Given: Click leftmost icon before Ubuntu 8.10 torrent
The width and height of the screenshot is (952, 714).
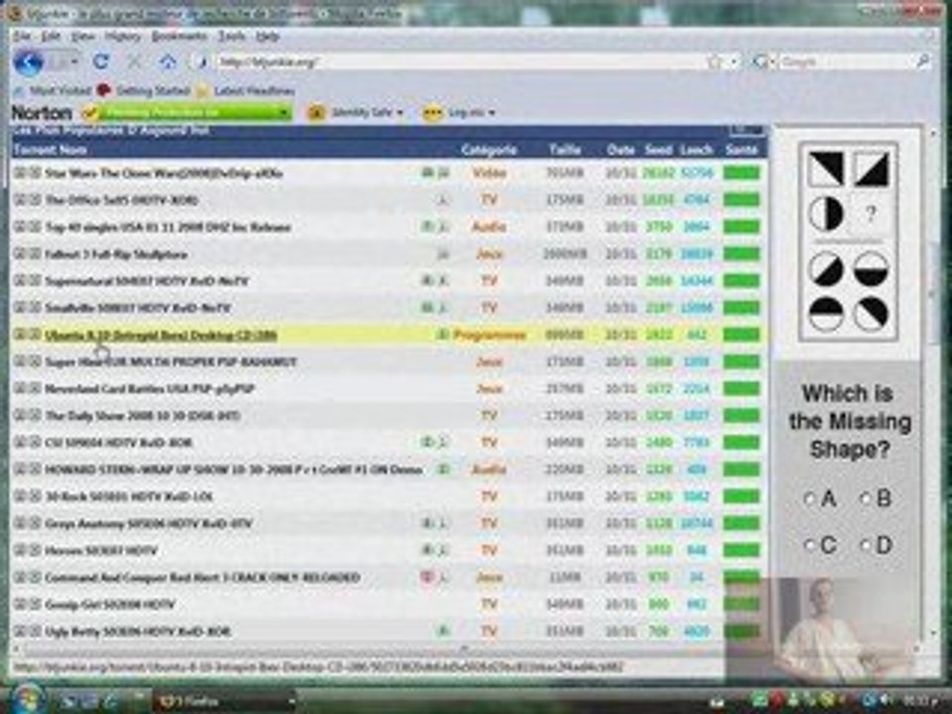Looking at the screenshot, I should tap(20, 334).
